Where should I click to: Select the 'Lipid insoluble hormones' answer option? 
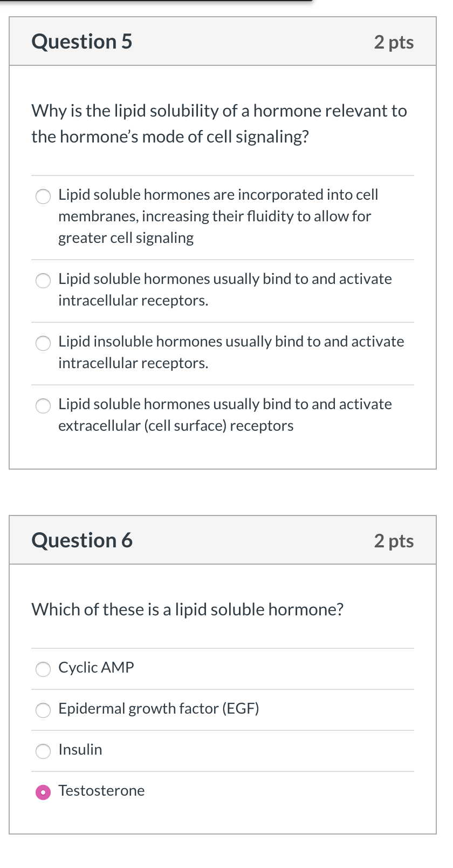43,343
